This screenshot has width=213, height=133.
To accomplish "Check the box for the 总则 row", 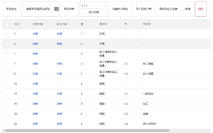I will point(7,34).
